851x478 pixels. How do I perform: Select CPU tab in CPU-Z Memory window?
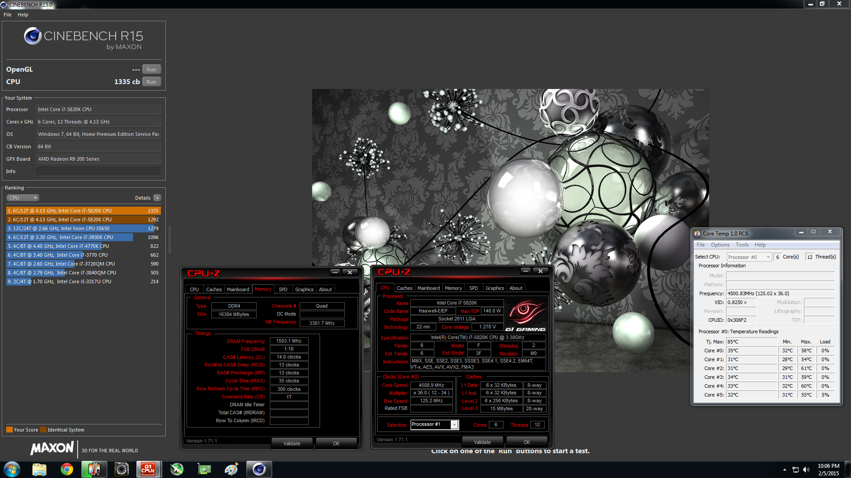[x=194, y=289]
